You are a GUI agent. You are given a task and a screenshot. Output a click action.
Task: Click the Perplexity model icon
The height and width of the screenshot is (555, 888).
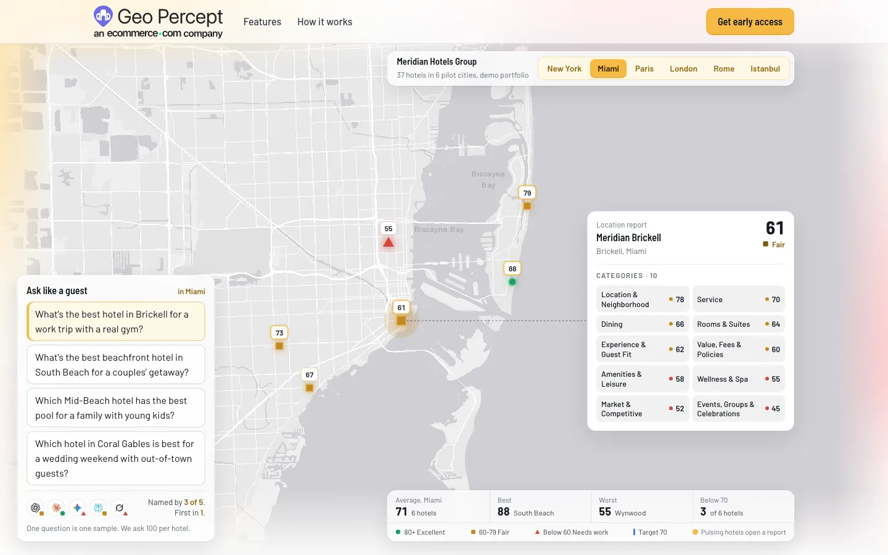coord(98,508)
